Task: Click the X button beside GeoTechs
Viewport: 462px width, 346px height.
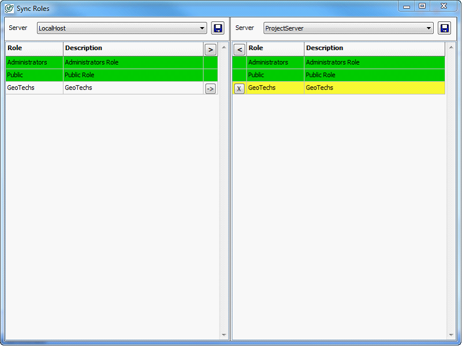Action: pos(239,88)
